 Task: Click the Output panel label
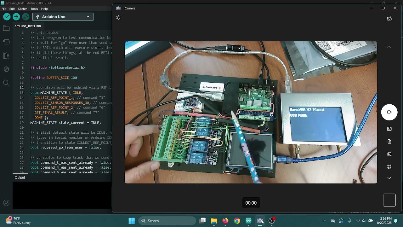(x=20, y=178)
